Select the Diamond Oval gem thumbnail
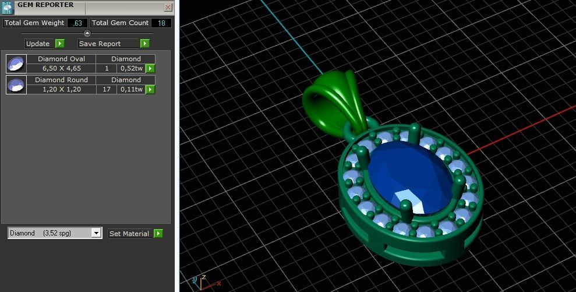This screenshot has height=292, width=576. [x=16, y=64]
